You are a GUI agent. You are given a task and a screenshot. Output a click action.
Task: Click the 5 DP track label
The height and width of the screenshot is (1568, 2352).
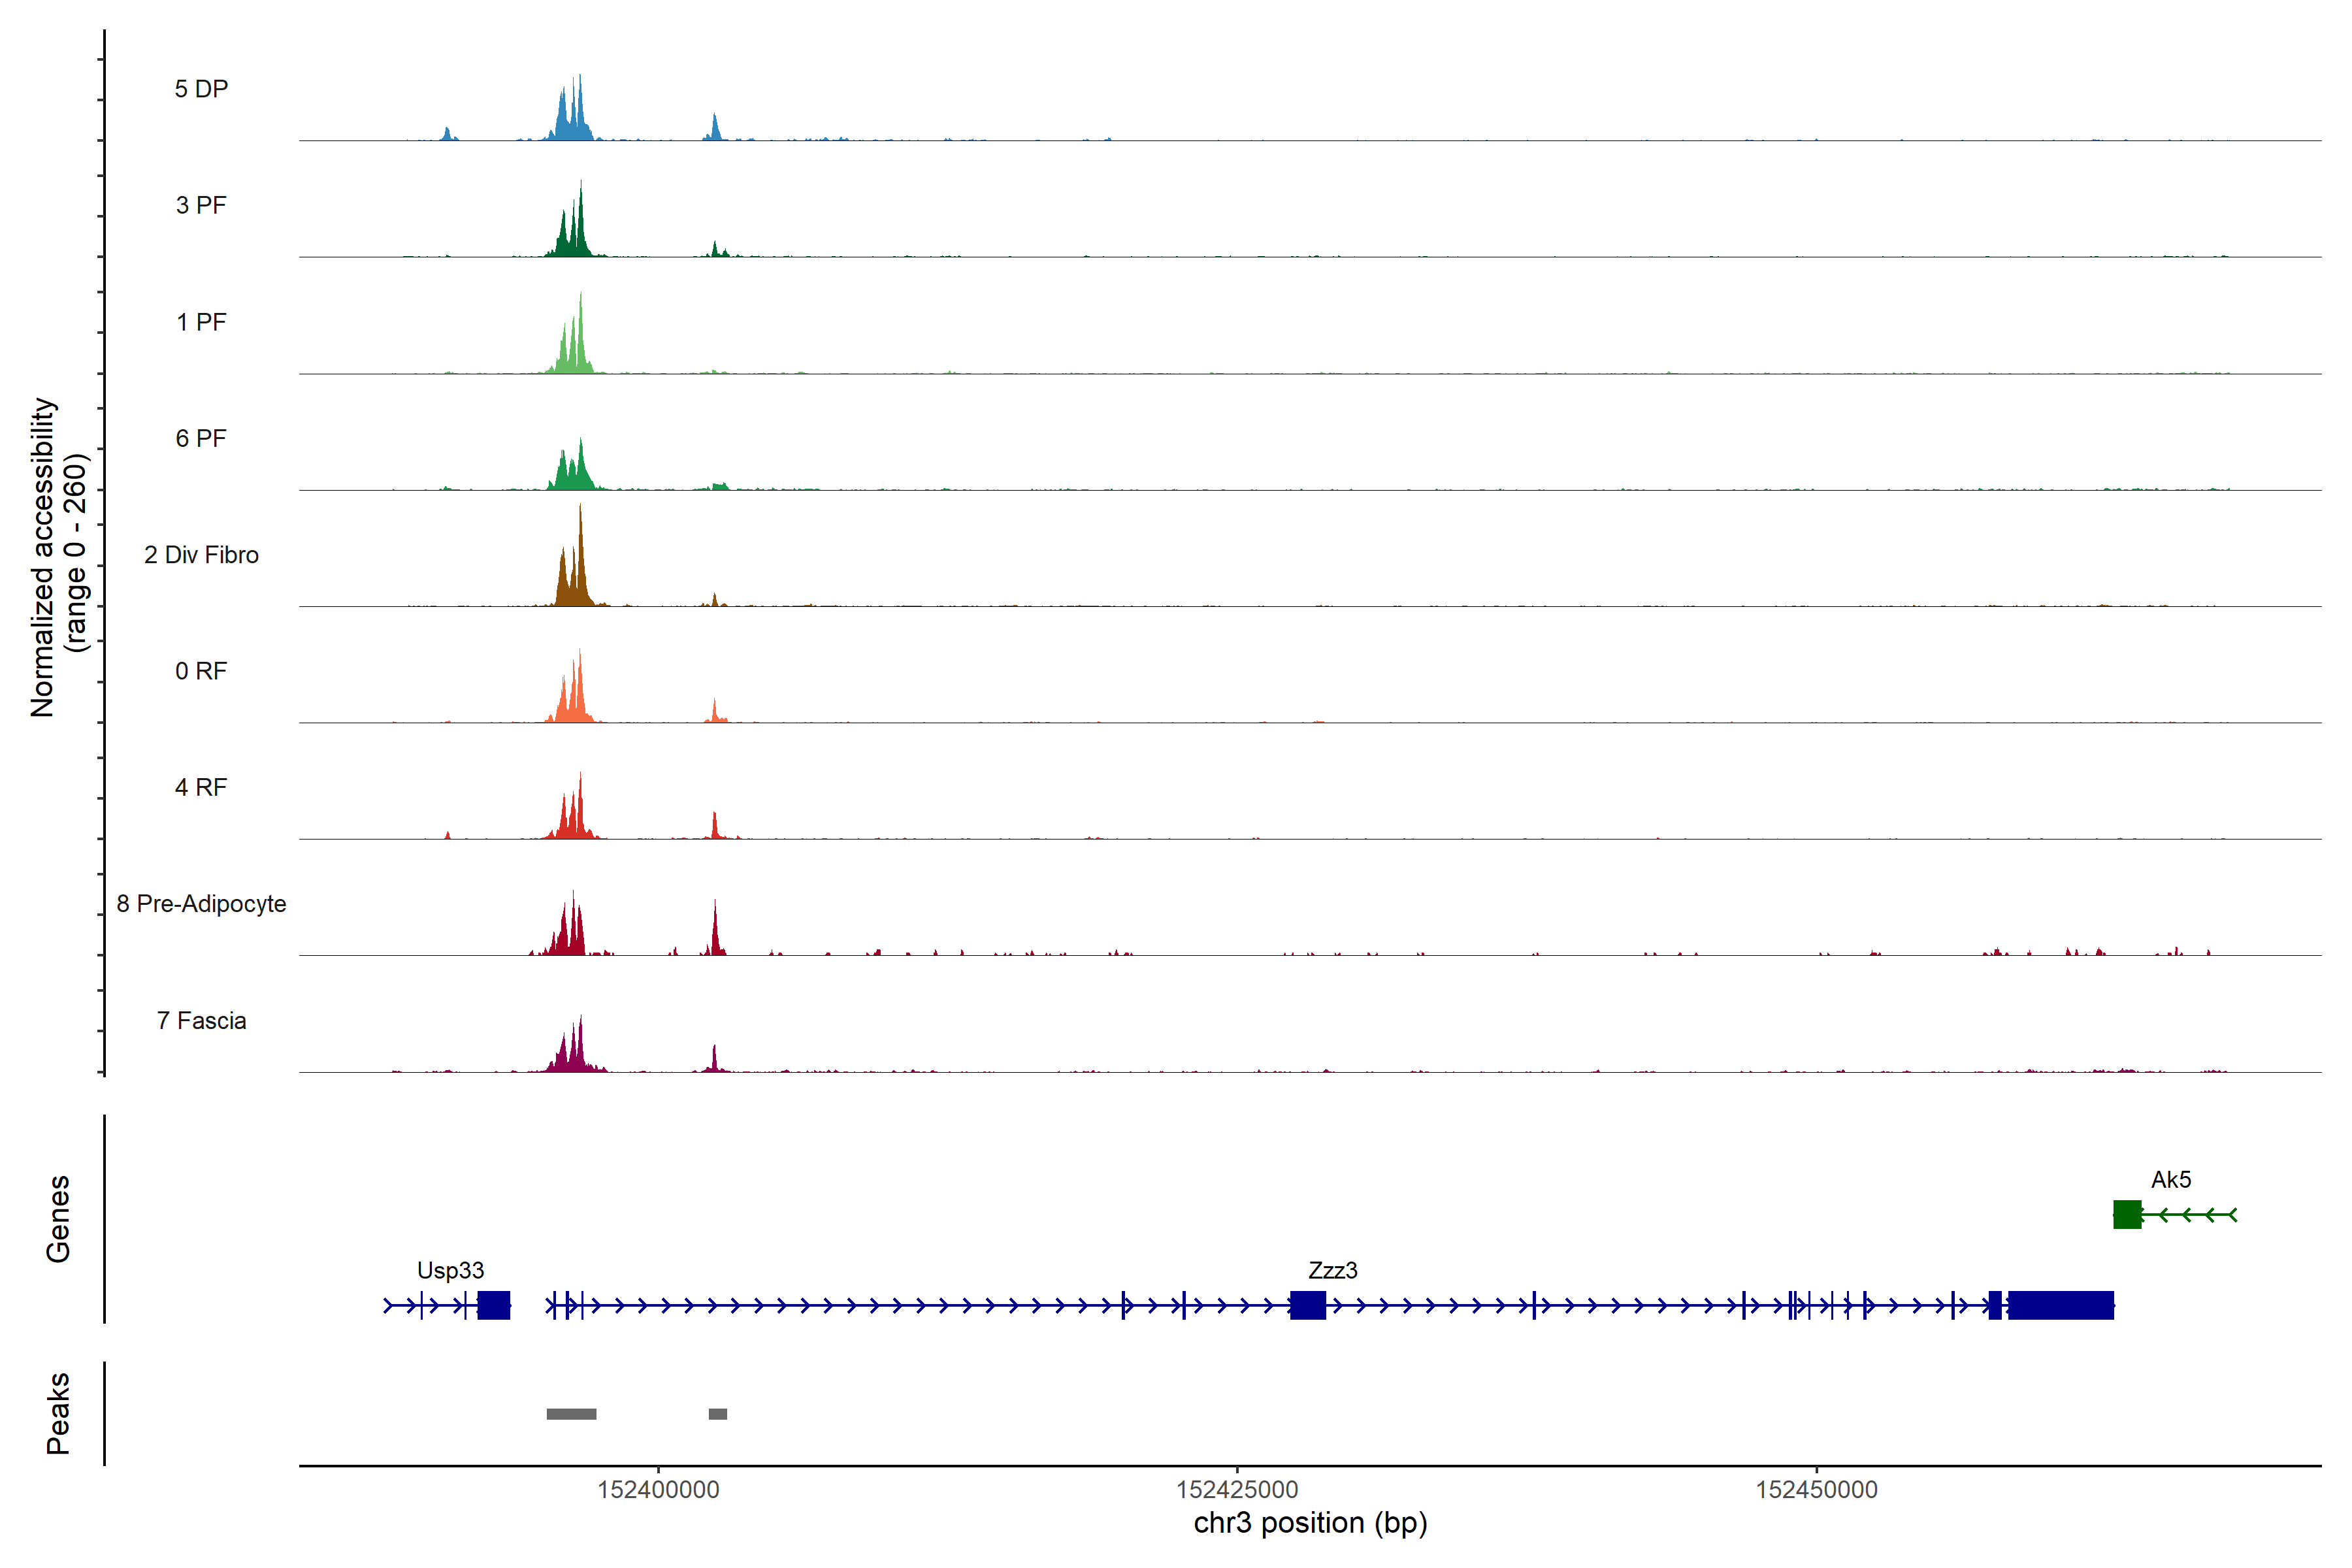201,89
